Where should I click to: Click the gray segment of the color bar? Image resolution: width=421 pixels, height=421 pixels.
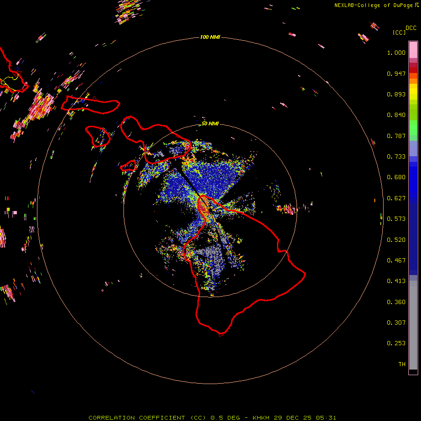tap(413, 325)
